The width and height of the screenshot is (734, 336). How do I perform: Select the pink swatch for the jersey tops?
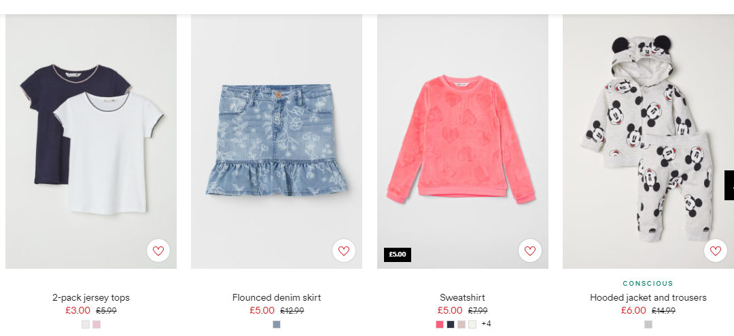tap(97, 324)
